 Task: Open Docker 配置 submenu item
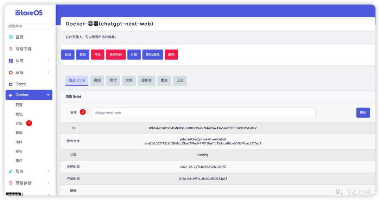(x=19, y=105)
